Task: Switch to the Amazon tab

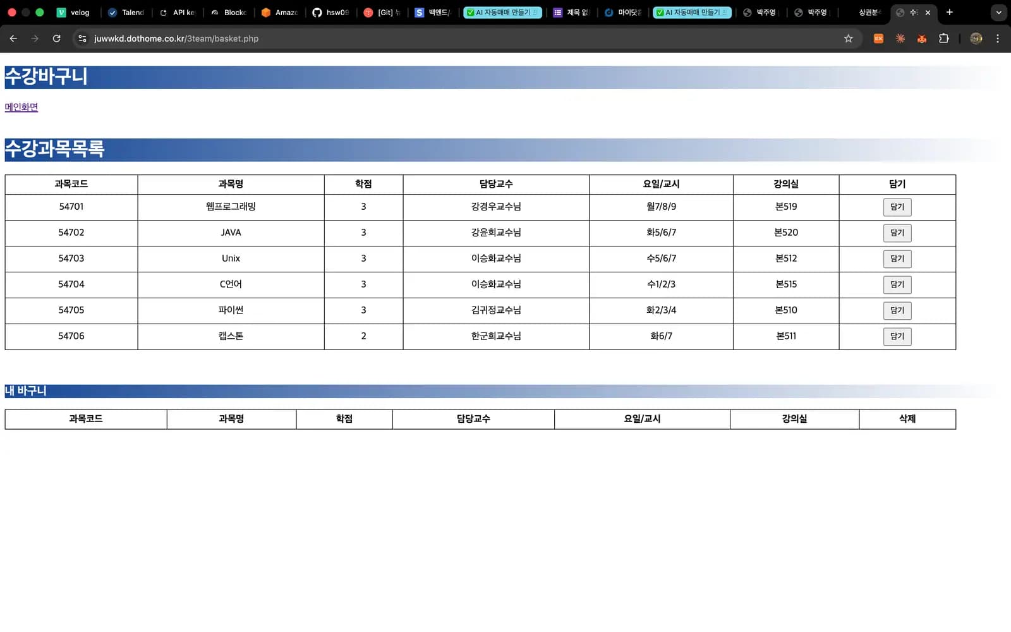Action: coord(281,12)
